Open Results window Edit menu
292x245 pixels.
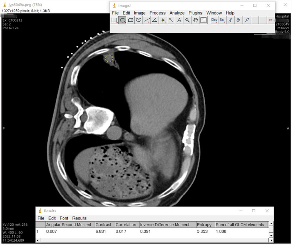(52, 218)
